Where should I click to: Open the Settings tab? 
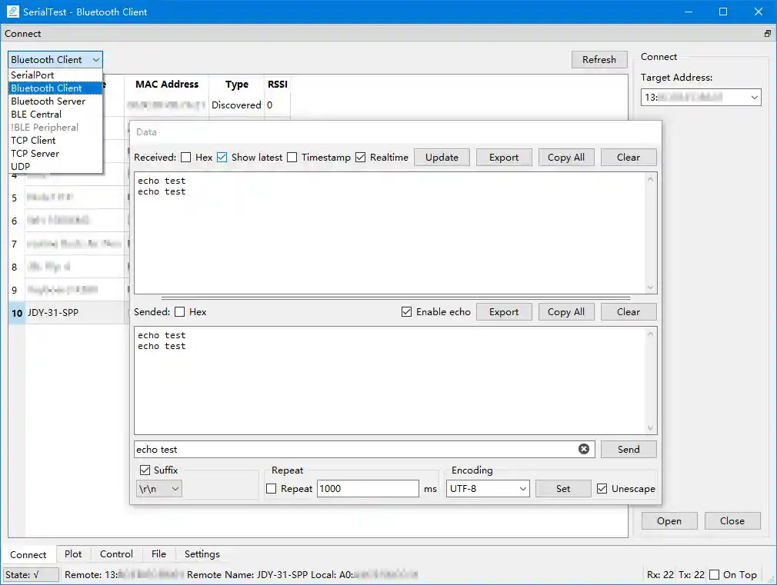(x=201, y=553)
